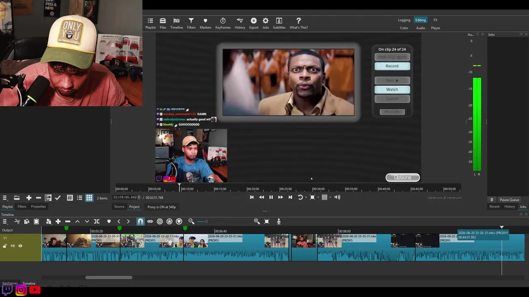Add a marker with the timeline marker icon
This screenshot has height=297, width=529.
(109, 222)
